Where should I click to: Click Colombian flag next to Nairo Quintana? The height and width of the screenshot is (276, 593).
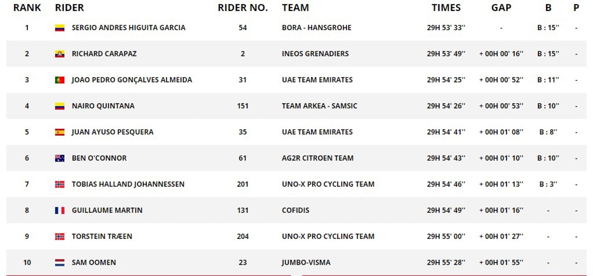pos(60,106)
